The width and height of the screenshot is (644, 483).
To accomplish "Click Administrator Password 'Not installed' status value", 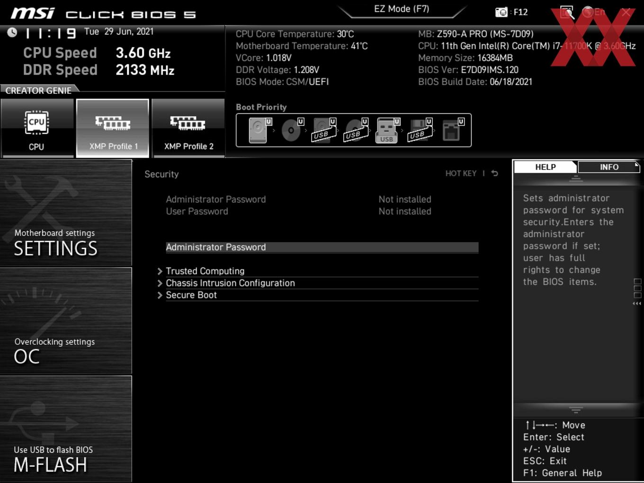I will tap(405, 199).
